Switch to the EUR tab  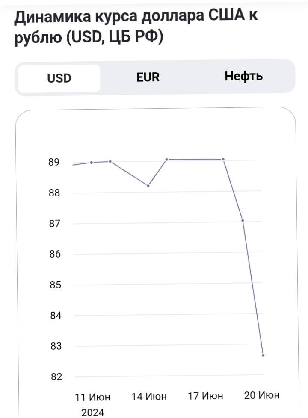tap(148, 77)
